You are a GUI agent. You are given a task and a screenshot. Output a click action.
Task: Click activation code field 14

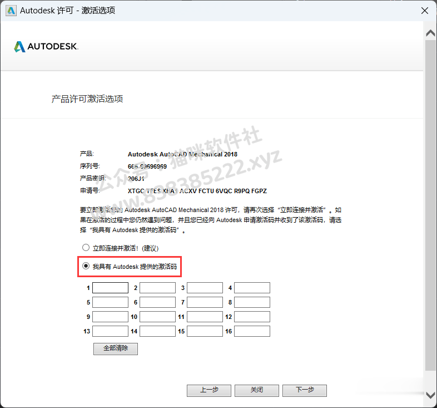157,331
